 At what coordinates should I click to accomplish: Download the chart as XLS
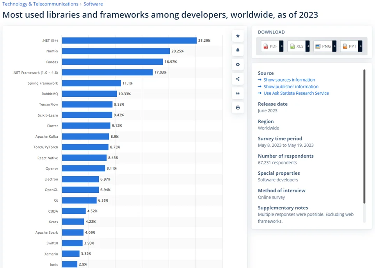[x=297, y=46]
